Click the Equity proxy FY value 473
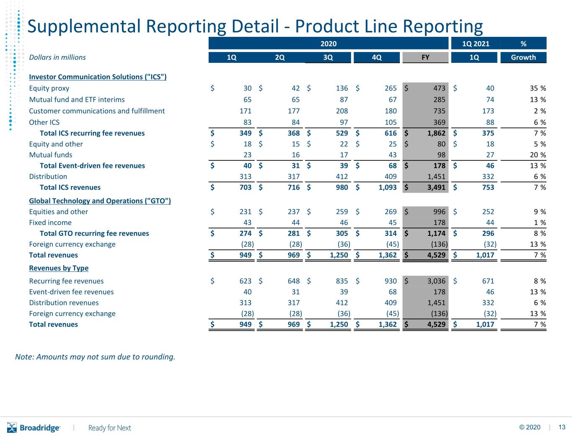 tap(439, 88)
